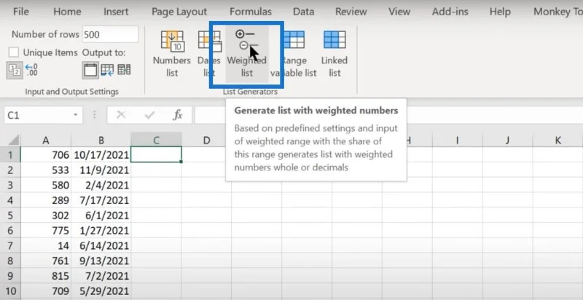Click cell containing 709
The width and height of the screenshot is (583, 300).
point(46,291)
